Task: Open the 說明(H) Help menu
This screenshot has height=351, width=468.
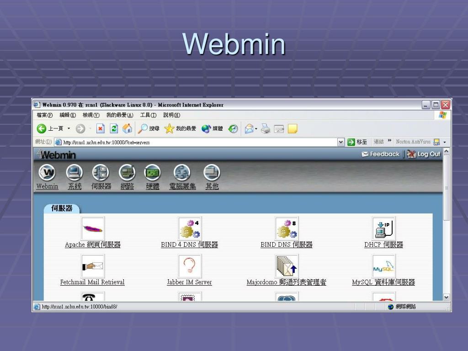Action: (172, 115)
